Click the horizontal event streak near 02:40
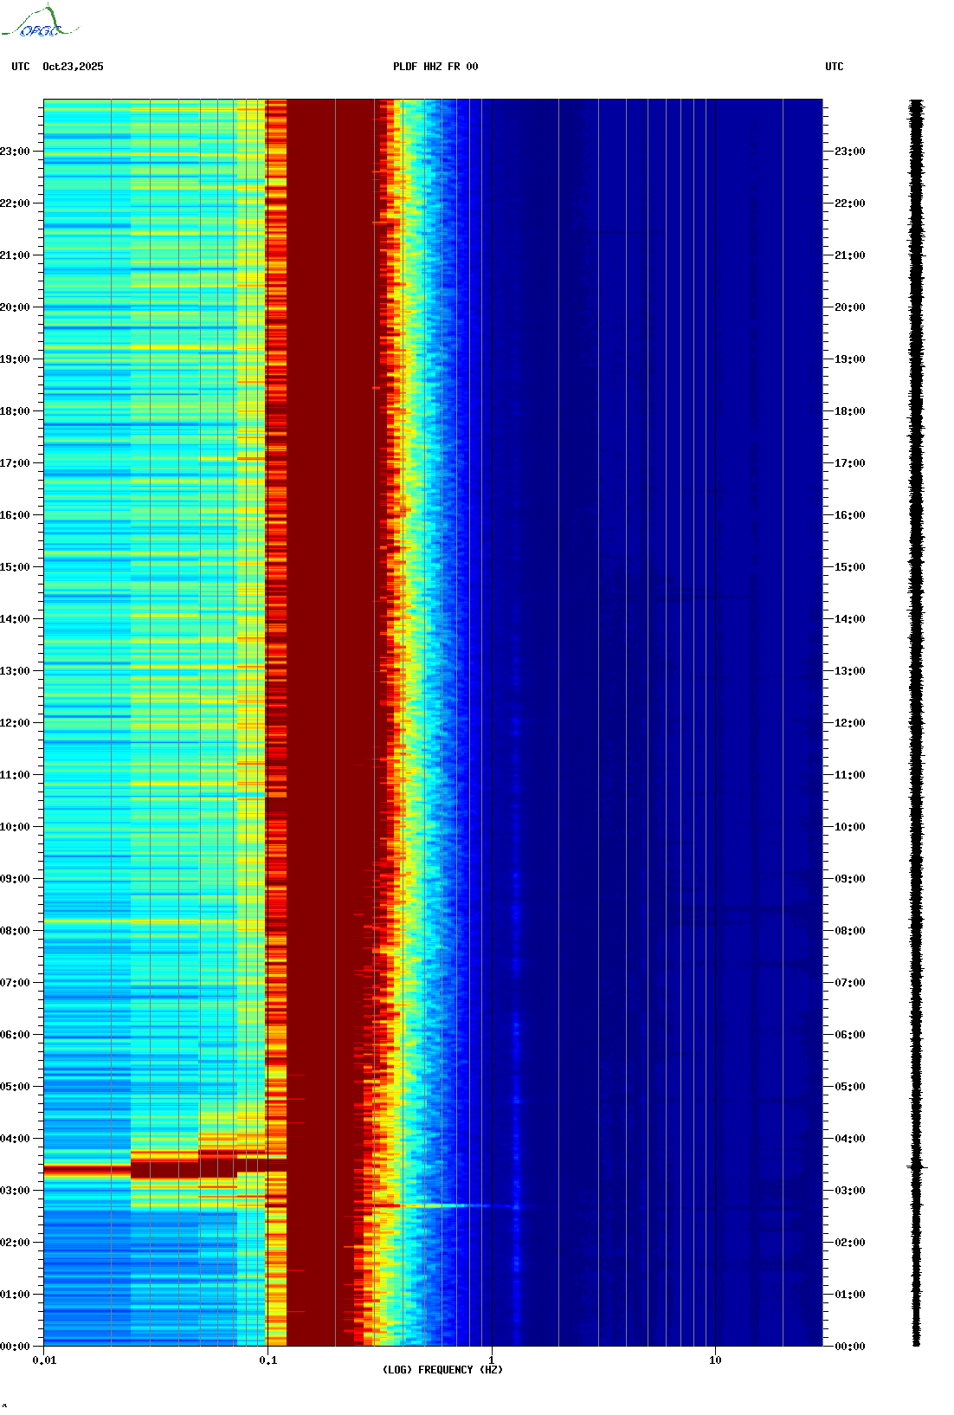 coord(433,1205)
